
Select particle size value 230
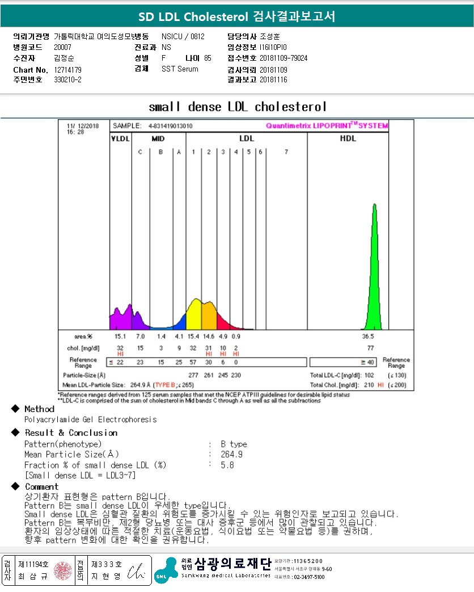[236, 375]
